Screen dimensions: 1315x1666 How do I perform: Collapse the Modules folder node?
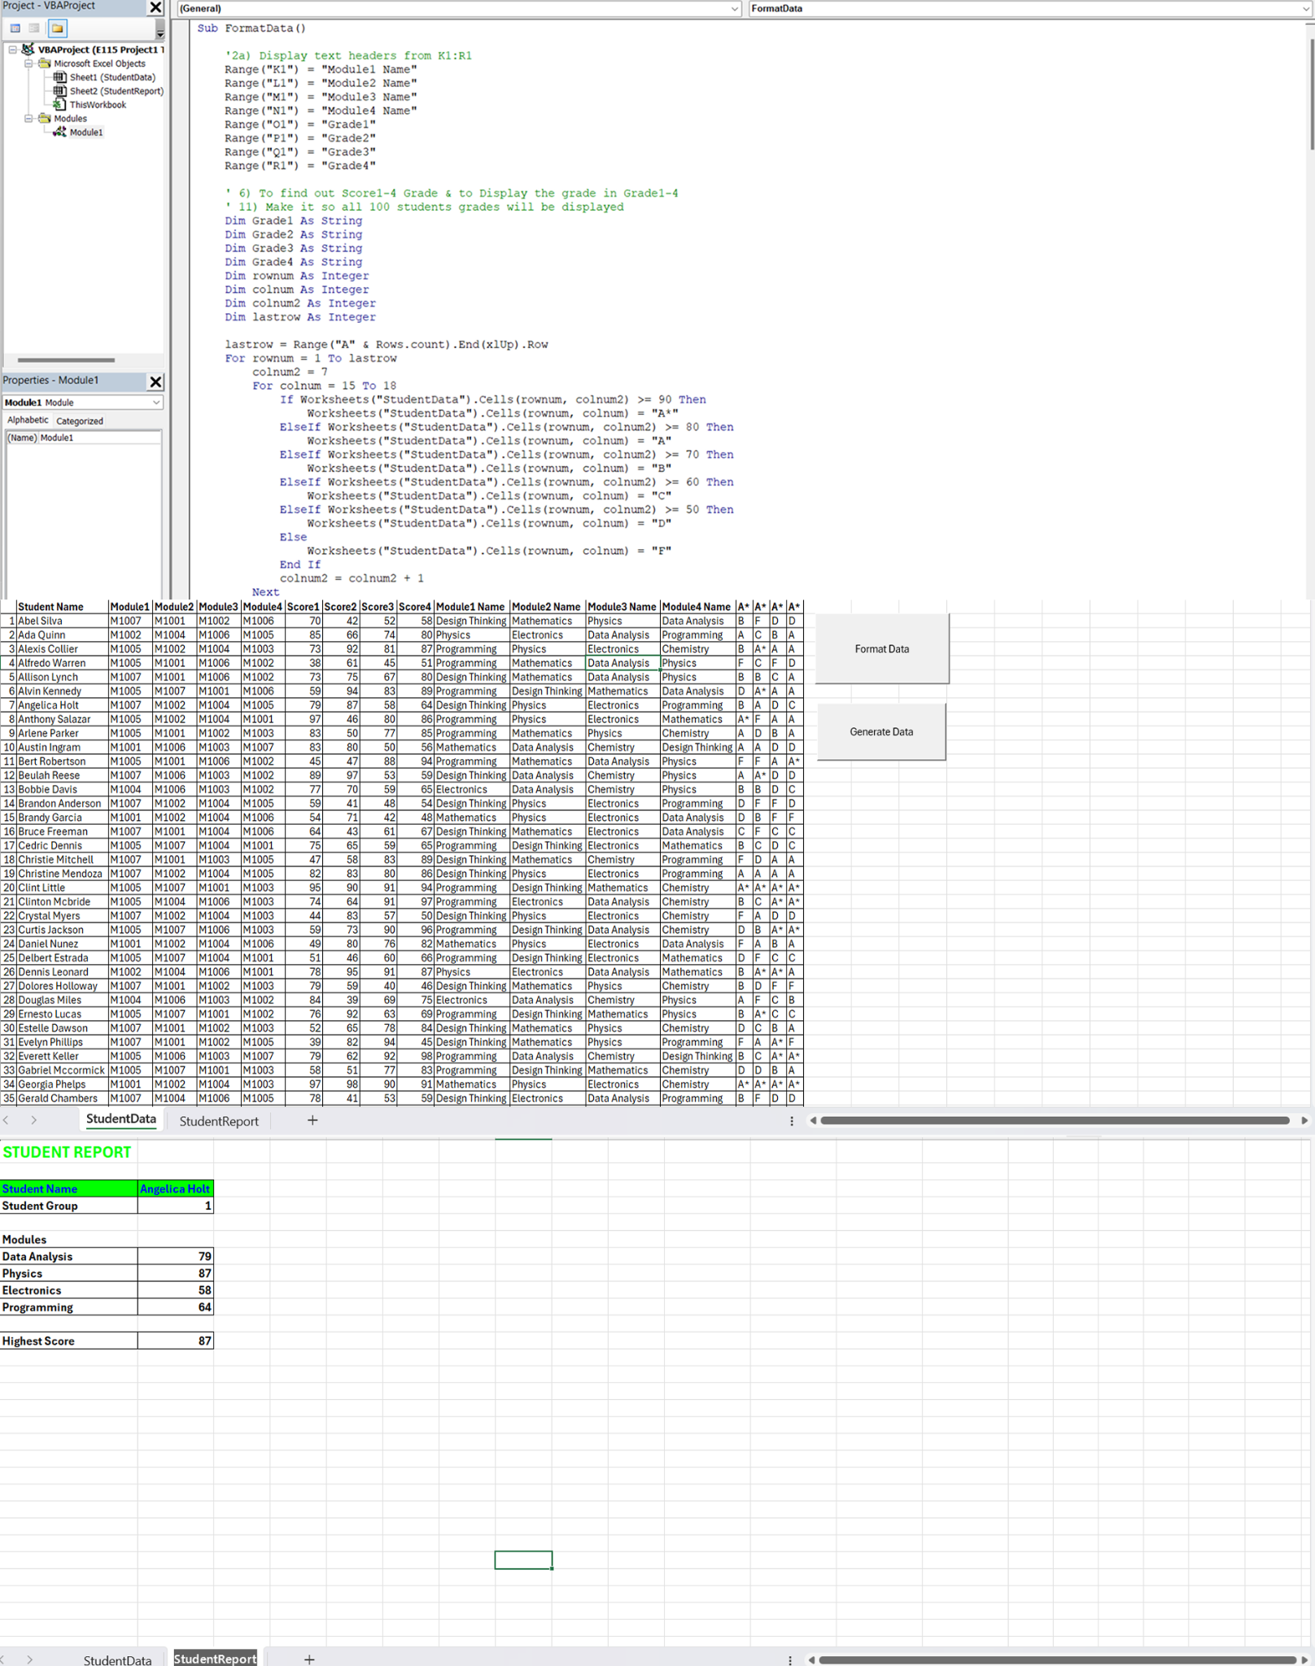[28, 119]
